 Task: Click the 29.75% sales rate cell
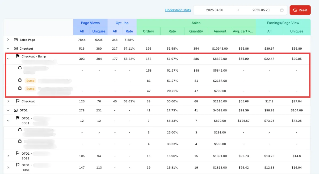172,91
